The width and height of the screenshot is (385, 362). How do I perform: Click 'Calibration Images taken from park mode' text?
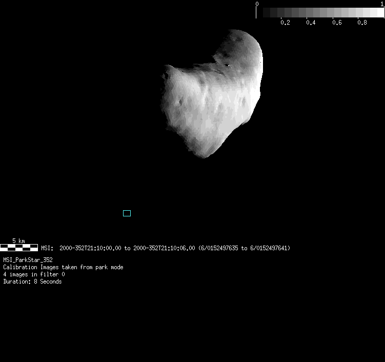point(63,267)
